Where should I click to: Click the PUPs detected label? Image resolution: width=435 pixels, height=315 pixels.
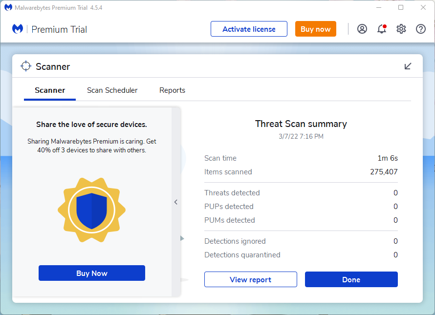pyautogui.click(x=229, y=206)
